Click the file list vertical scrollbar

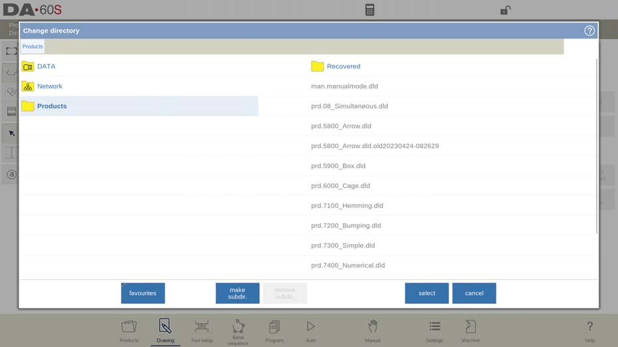tap(596, 146)
